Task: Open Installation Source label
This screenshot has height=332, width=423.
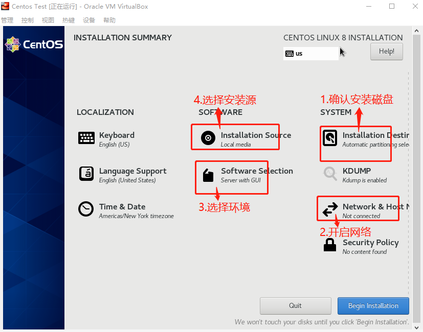Action: [x=256, y=135]
